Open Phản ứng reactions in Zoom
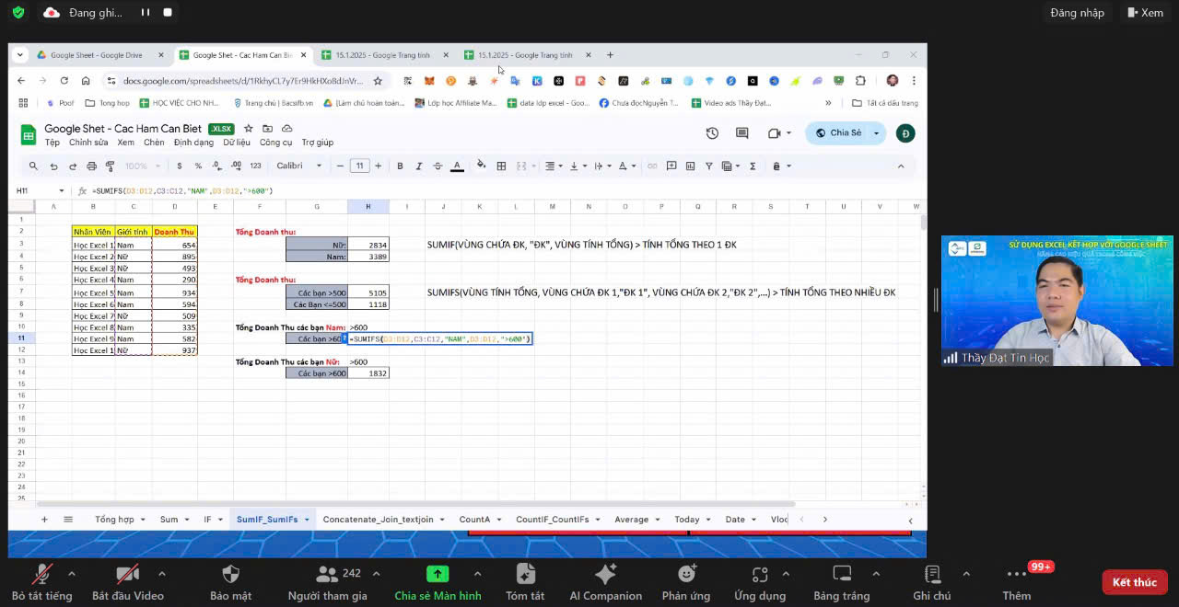1179x607 pixels. (x=687, y=583)
